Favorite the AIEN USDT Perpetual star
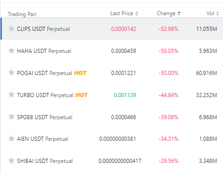Screen dimensions: 223x173 11,138
